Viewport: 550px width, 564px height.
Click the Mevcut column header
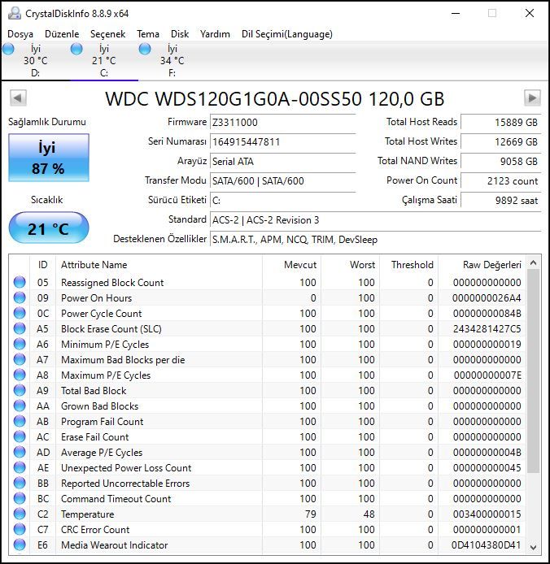point(291,265)
